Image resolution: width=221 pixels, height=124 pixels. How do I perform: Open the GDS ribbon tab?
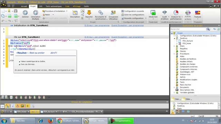pyautogui.click(x=41, y=6)
